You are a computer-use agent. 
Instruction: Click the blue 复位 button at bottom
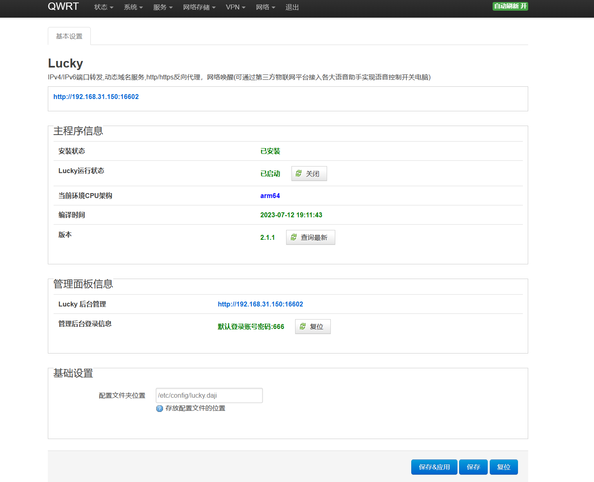coord(504,467)
